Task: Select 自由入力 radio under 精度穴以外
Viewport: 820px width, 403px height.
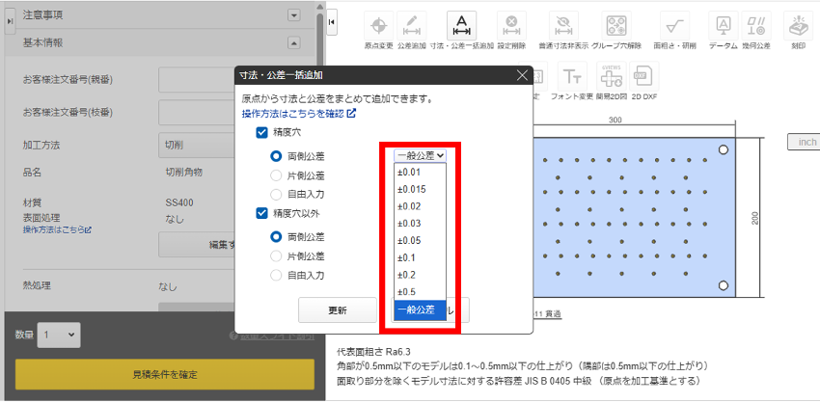Action: click(x=276, y=275)
